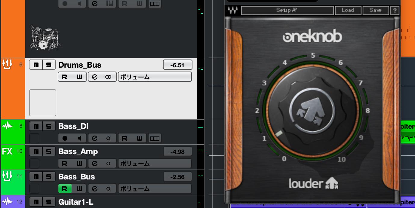Toggle monitor speaker on drum kit track
Image resolution: width=415 pixels, height=208 pixels.
pos(79,4)
